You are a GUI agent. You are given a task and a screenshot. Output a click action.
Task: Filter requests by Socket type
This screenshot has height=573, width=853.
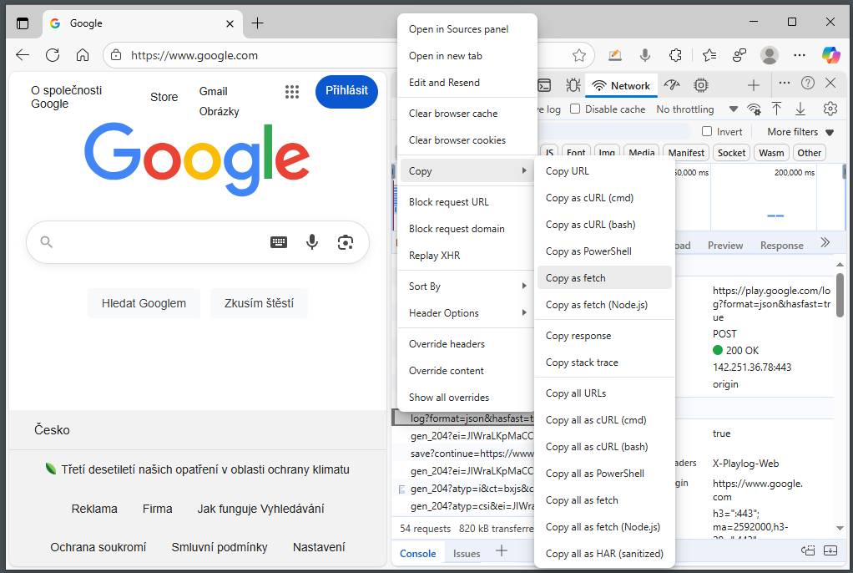(x=731, y=153)
